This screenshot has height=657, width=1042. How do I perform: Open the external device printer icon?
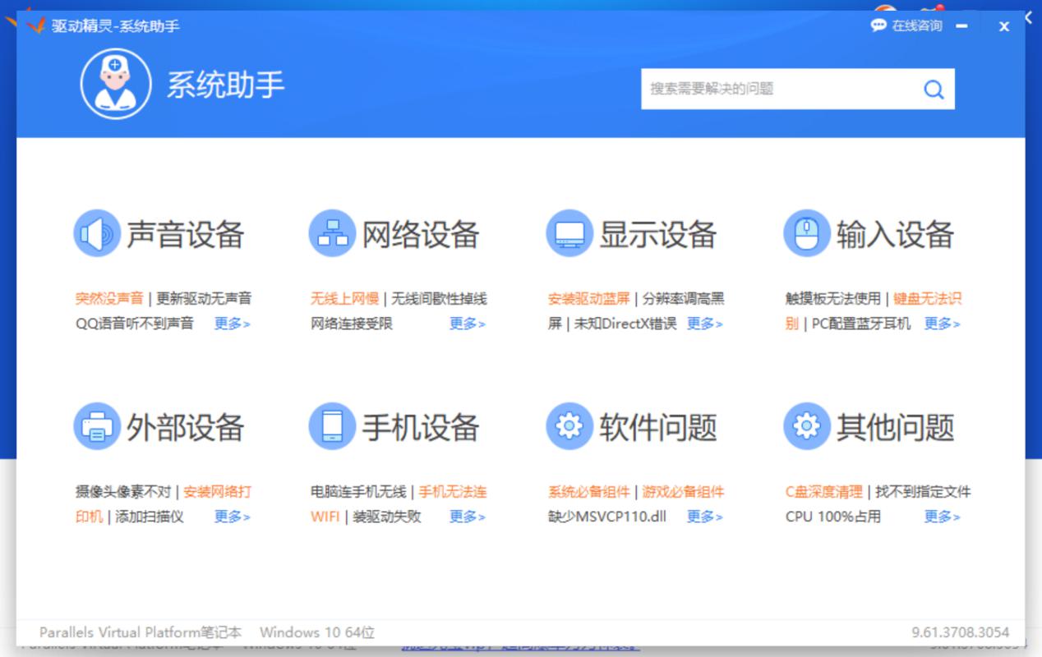coord(97,426)
